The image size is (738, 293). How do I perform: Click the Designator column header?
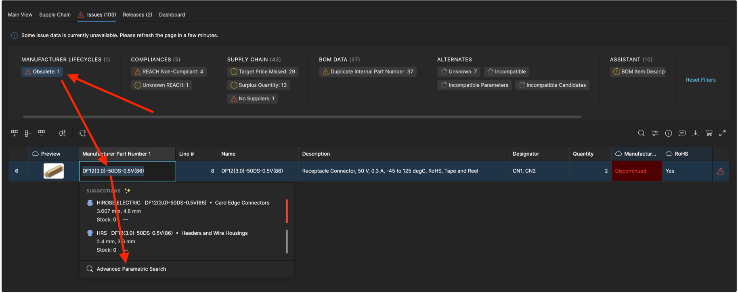(x=539, y=154)
